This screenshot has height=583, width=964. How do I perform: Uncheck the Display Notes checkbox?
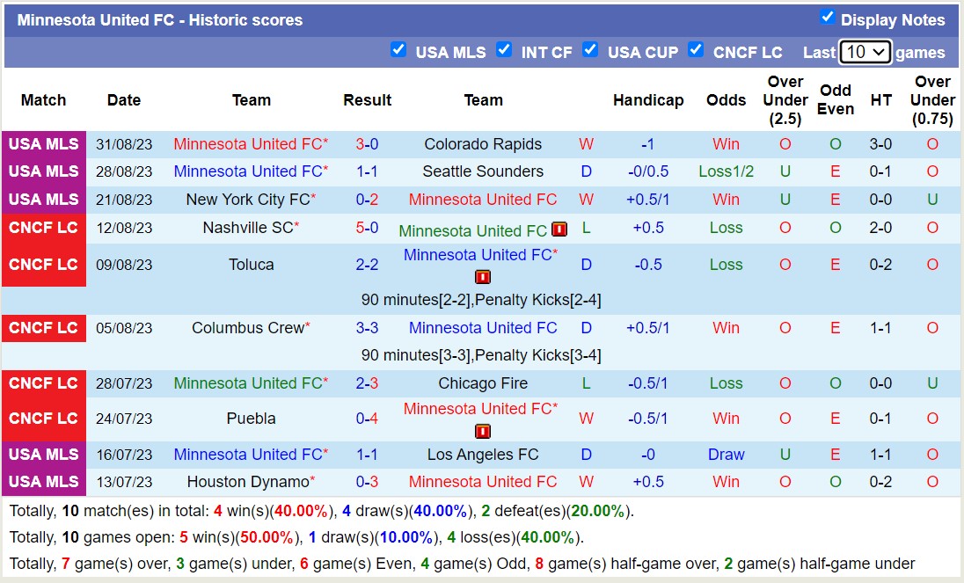pyautogui.click(x=827, y=18)
